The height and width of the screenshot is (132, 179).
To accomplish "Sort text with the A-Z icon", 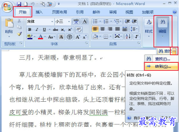I will [128, 37].
